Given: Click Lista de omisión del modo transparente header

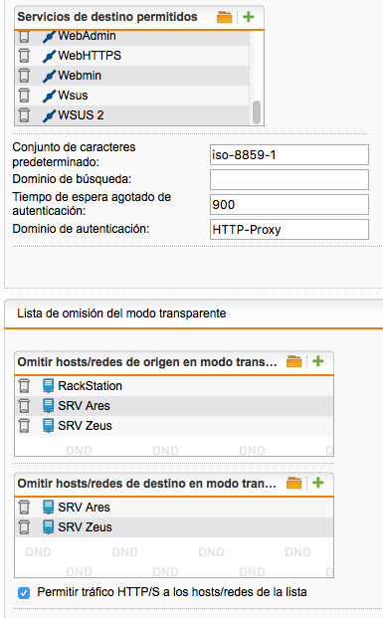Looking at the screenshot, I should [121, 313].
